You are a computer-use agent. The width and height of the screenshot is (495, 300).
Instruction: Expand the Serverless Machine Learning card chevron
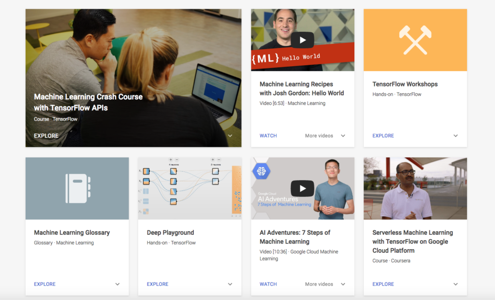(x=455, y=284)
